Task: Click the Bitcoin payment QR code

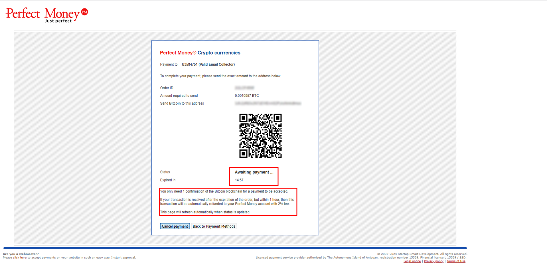Action: click(260, 136)
